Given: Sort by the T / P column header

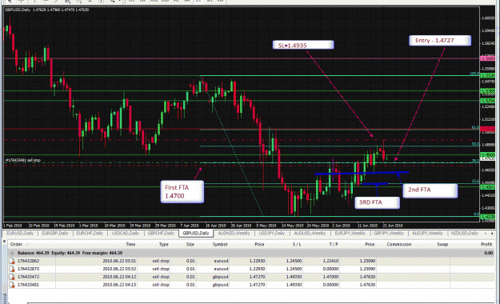Looking at the screenshot, I should coord(334,244).
